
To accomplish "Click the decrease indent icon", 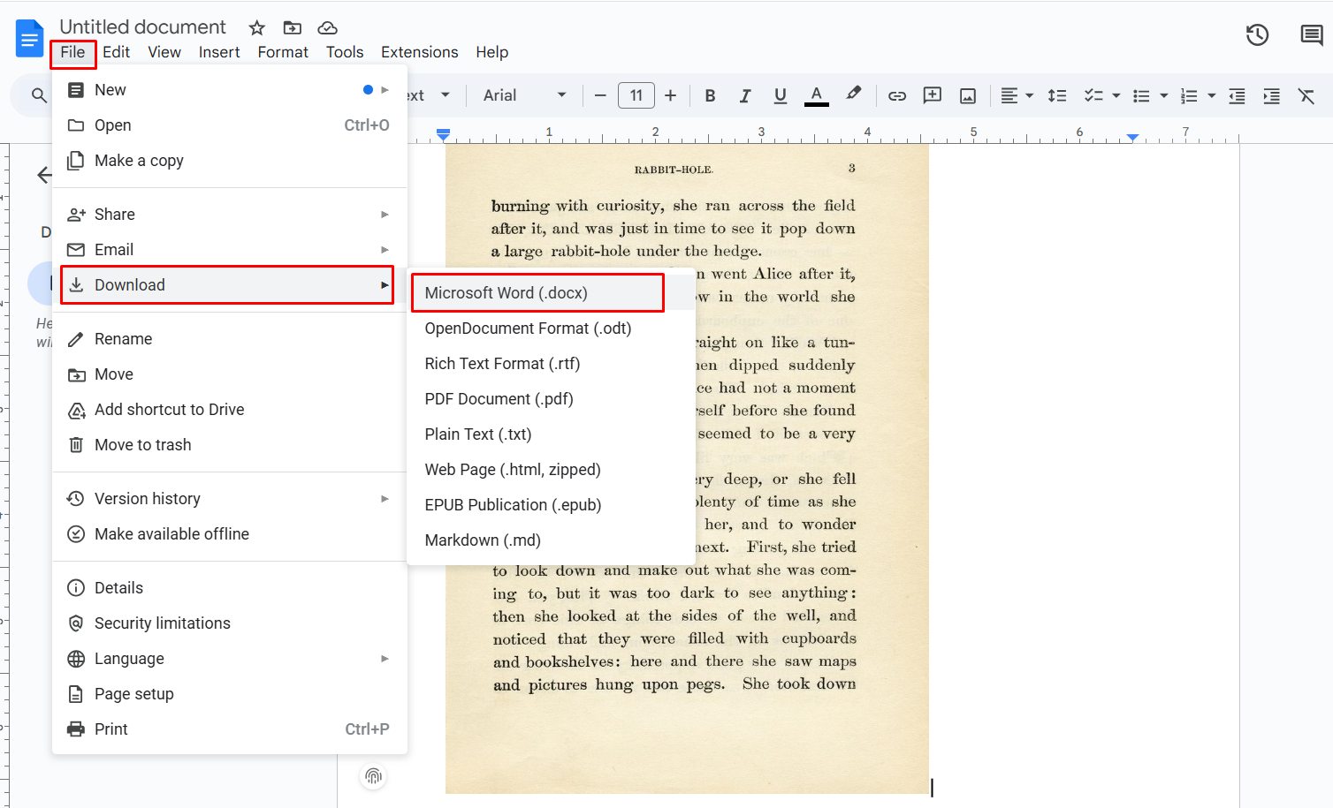I will (1237, 95).
